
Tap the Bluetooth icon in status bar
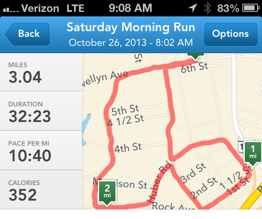click(208, 8)
